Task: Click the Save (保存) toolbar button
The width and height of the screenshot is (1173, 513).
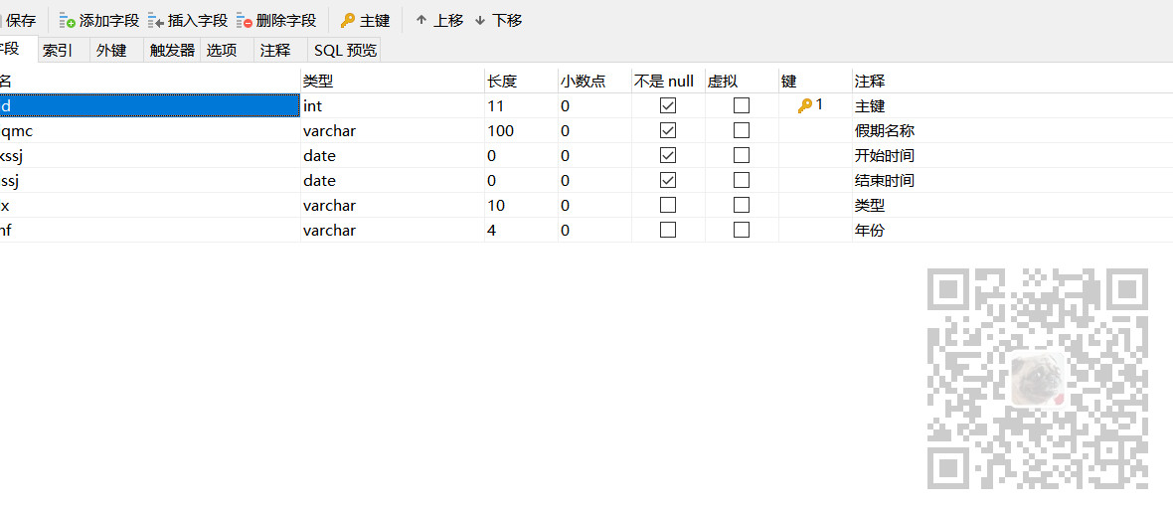Action: (x=18, y=20)
